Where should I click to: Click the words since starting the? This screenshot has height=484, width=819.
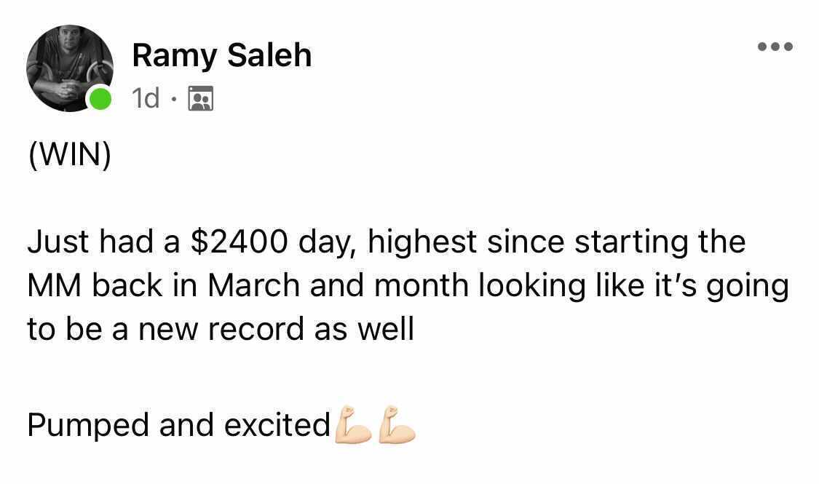click(x=617, y=243)
